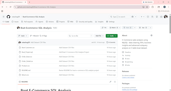Open the Boat Customer.csv file
The height and width of the screenshot is (91, 171).
coord(28,48)
